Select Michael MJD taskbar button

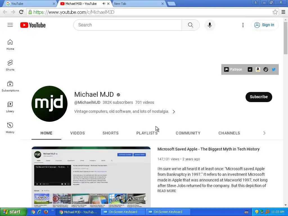coord(78,212)
